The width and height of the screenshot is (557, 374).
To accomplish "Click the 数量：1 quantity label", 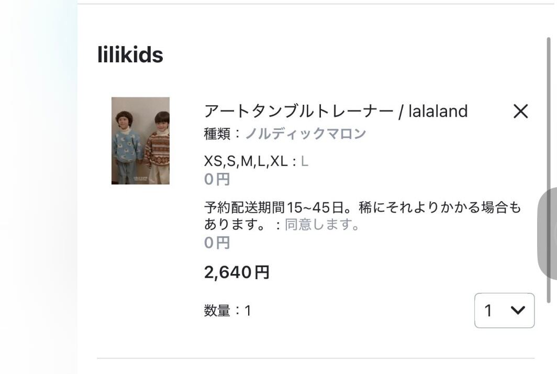I will (227, 311).
